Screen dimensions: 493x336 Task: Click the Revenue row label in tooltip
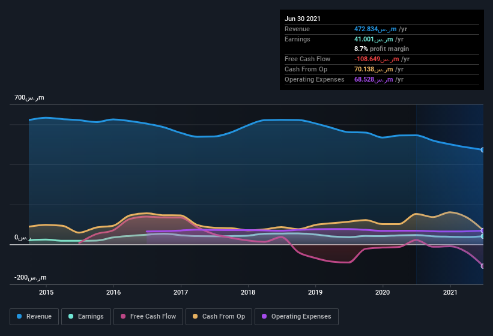(297, 29)
